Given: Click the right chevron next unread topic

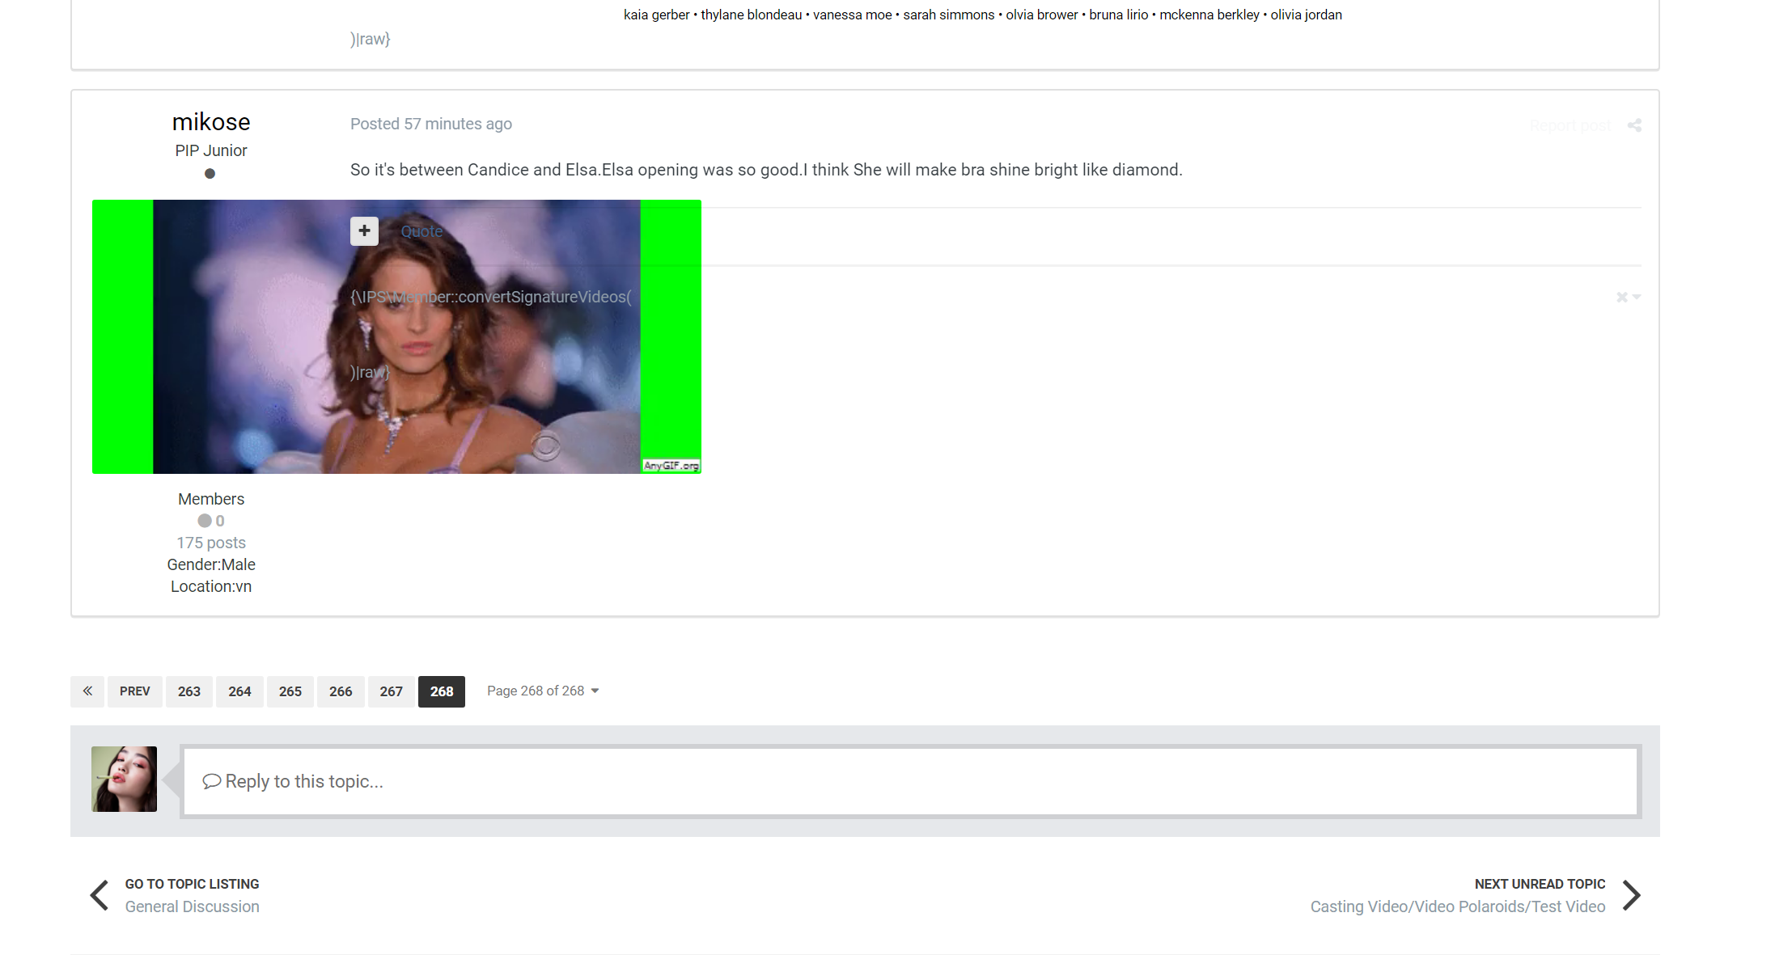Looking at the screenshot, I should [x=1631, y=895].
